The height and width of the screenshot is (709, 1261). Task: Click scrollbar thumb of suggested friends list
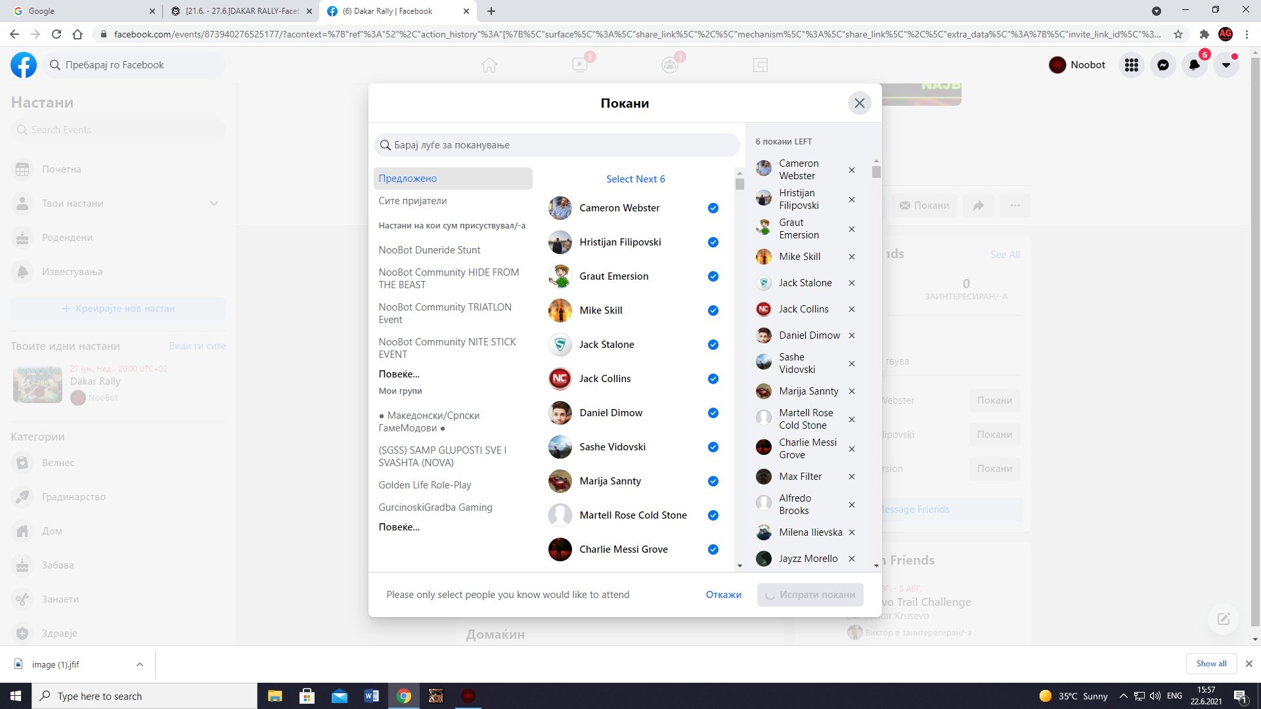(x=740, y=184)
